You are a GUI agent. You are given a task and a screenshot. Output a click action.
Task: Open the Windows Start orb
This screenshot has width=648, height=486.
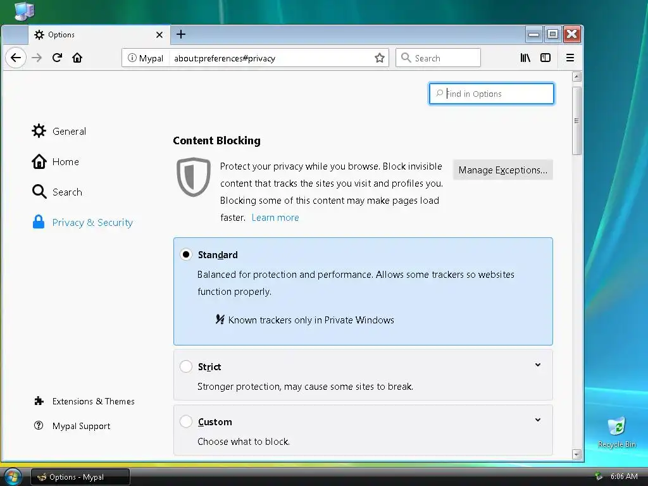pyautogui.click(x=13, y=477)
